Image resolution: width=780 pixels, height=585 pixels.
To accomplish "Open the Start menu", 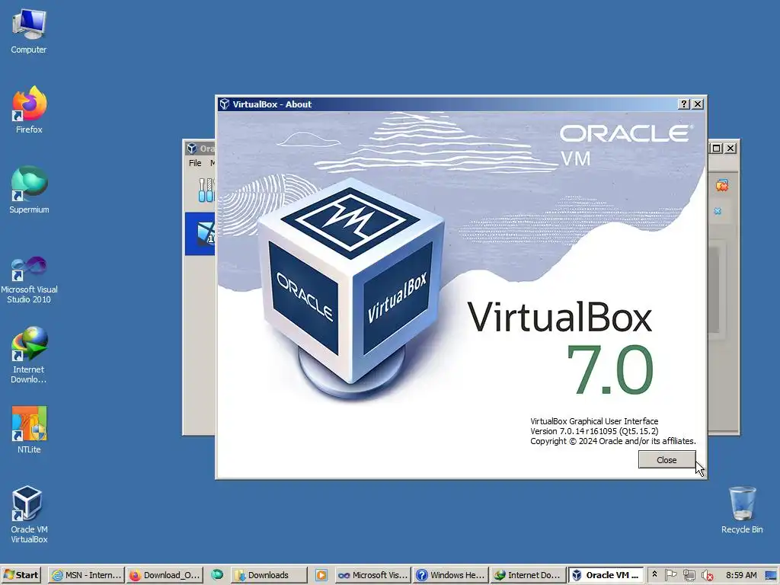I will click(21, 575).
